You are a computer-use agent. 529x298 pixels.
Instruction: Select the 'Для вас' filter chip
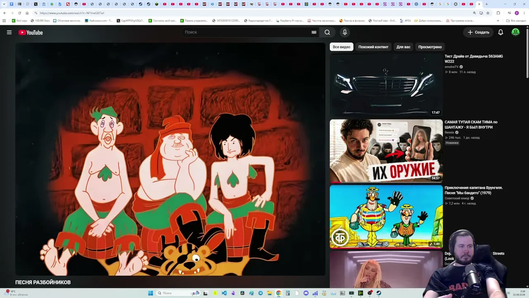pyautogui.click(x=403, y=47)
